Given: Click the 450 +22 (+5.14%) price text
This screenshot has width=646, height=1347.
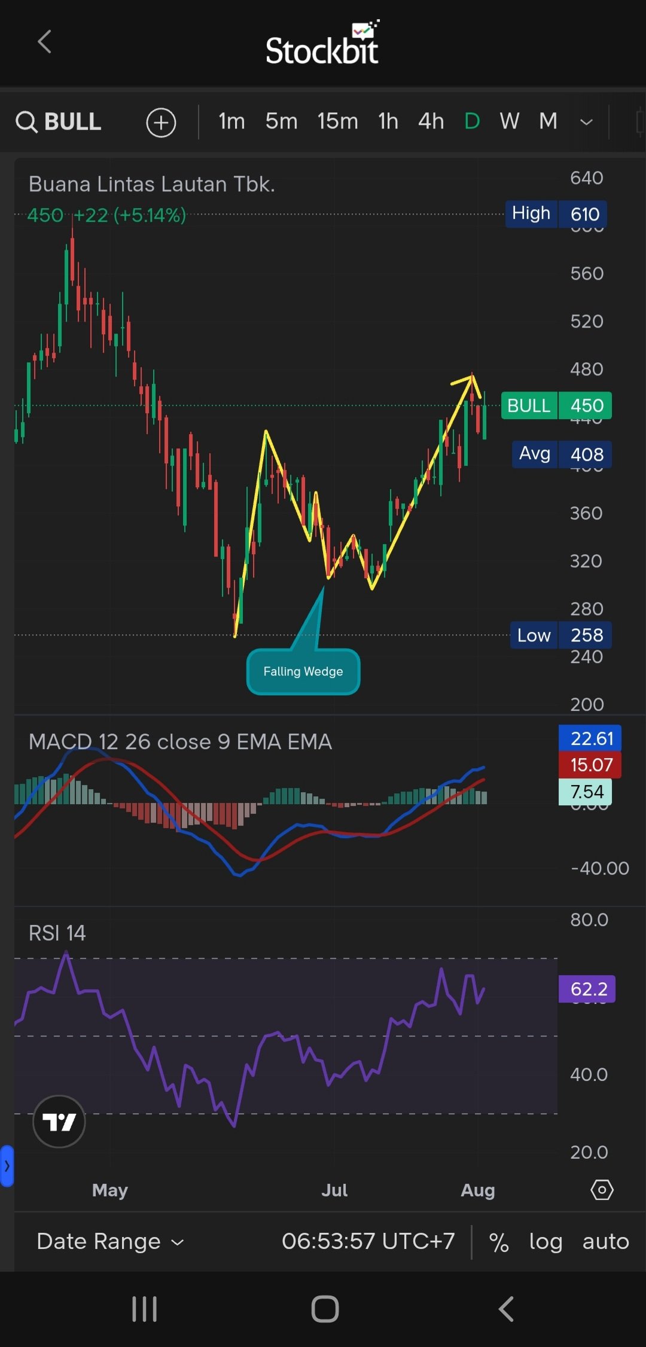Looking at the screenshot, I should (107, 215).
